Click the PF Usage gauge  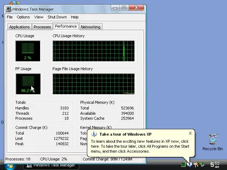pos(28,84)
